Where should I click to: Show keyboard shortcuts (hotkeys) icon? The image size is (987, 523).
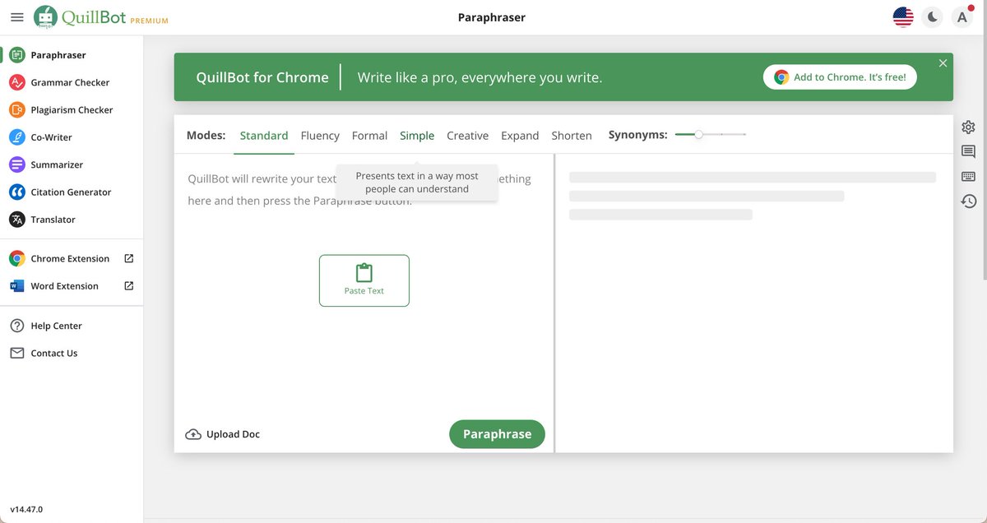pos(968,176)
